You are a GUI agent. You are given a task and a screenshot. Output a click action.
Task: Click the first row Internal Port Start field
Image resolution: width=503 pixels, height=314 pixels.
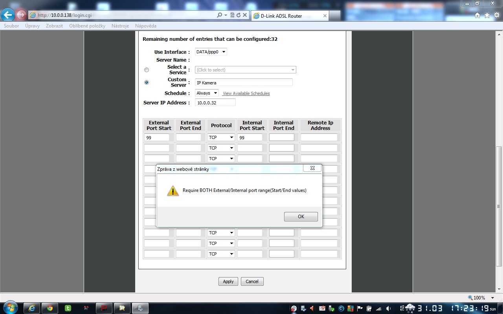(250, 137)
